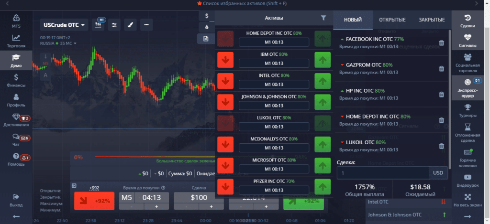Switch to the ОТКРЫТЫЕ tab
This screenshot has width=490, height=224.
pos(392,20)
